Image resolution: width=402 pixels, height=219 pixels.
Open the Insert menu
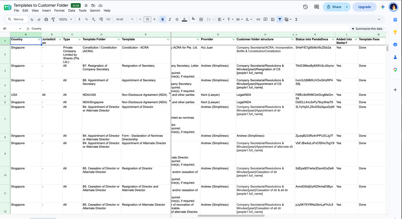coord(46,11)
